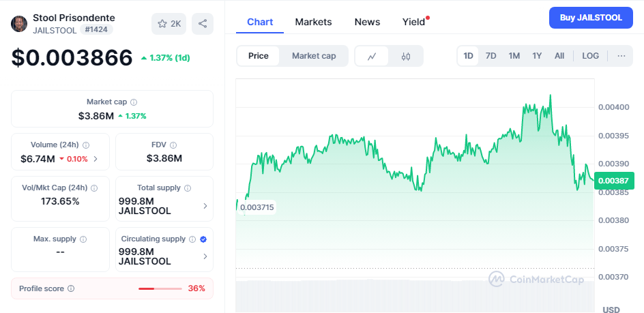Switch to line chart view
The width and height of the screenshot is (644, 313).
coord(372,57)
